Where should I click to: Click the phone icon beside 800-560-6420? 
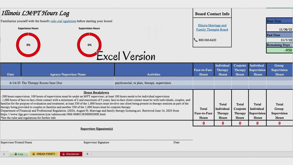tap(195, 40)
